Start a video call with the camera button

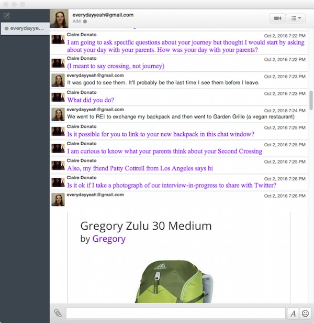pyautogui.click(x=277, y=18)
